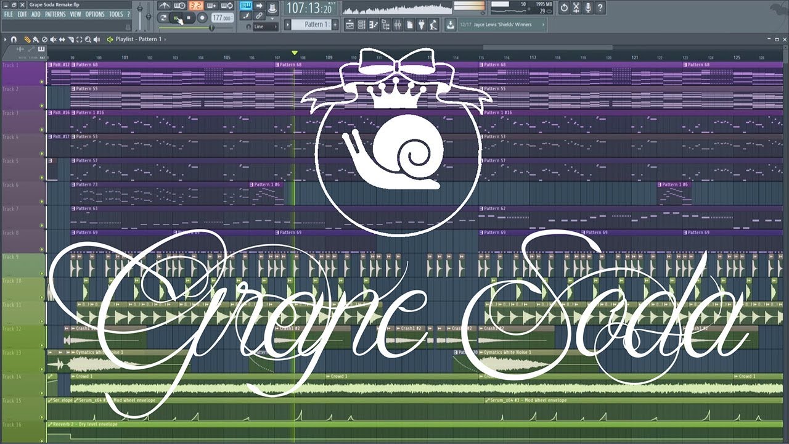Select the playlist selection tool
Viewport: 789px width, 444px height.
pos(79,39)
